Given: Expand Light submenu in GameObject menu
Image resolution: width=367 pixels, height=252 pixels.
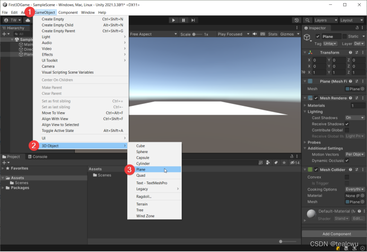Looking at the screenshot, I should point(81,37).
